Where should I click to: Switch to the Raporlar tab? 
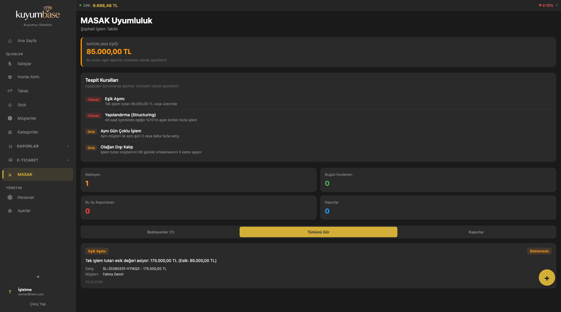click(x=476, y=232)
